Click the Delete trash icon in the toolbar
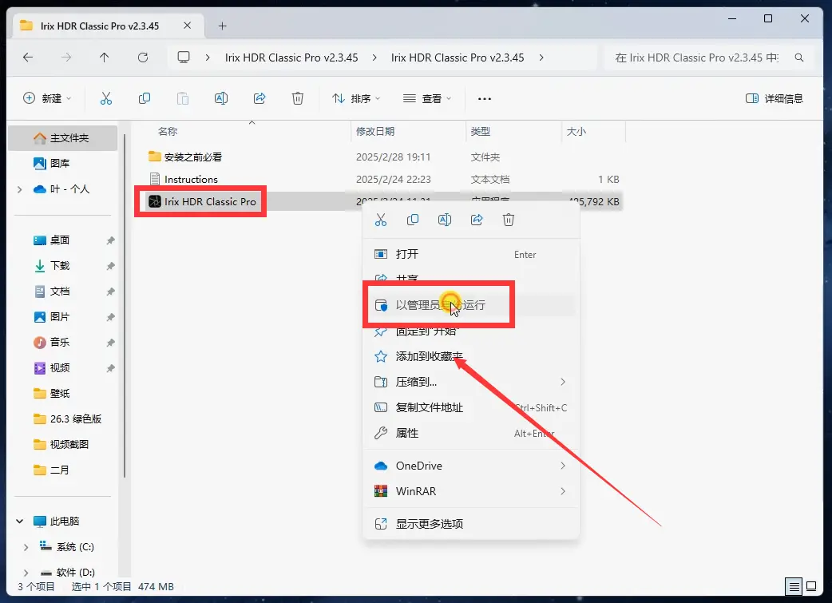 [298, 98]
